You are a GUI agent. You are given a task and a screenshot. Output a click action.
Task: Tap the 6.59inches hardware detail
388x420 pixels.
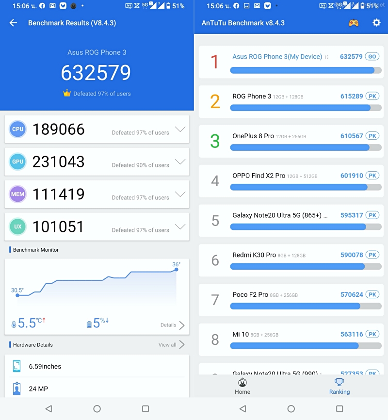click(x=45, y=366)
